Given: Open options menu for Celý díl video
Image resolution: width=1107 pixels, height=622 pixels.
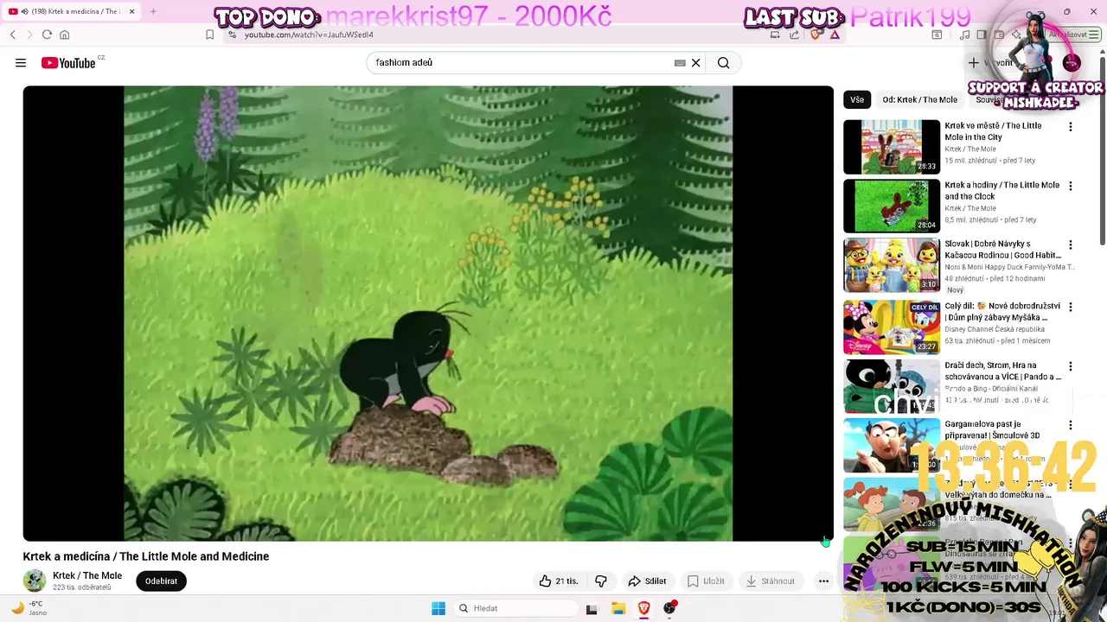Looking at the screenshot, I should 1071,307.
